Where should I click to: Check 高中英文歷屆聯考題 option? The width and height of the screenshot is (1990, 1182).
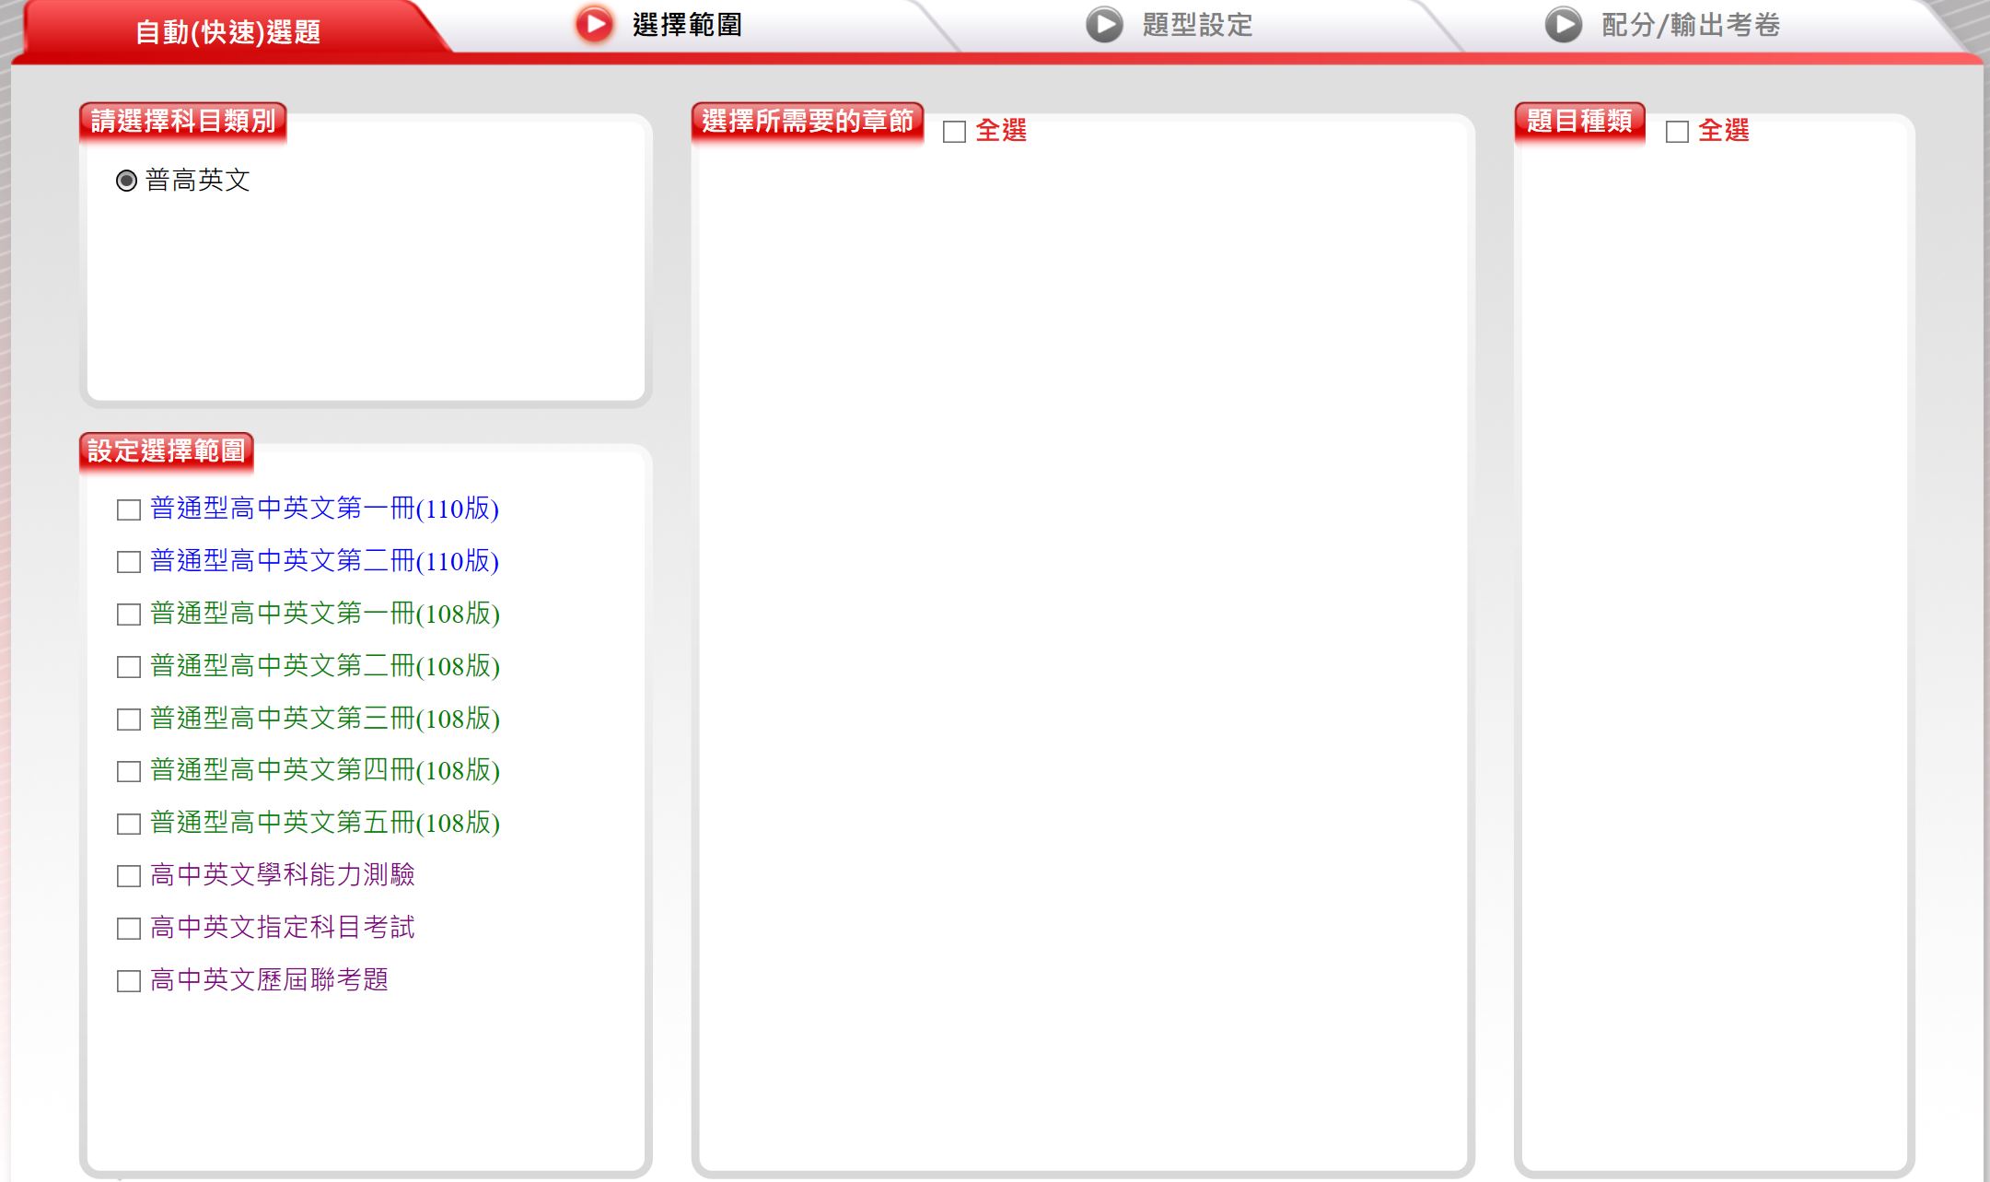click(129, 981)
